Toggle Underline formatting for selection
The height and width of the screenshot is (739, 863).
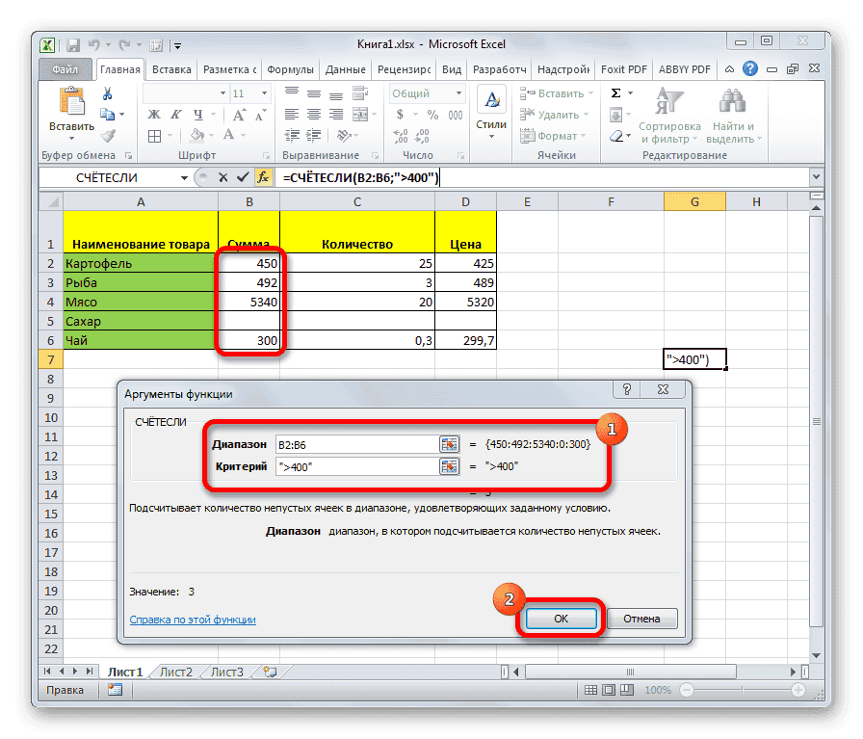(196, 114)
